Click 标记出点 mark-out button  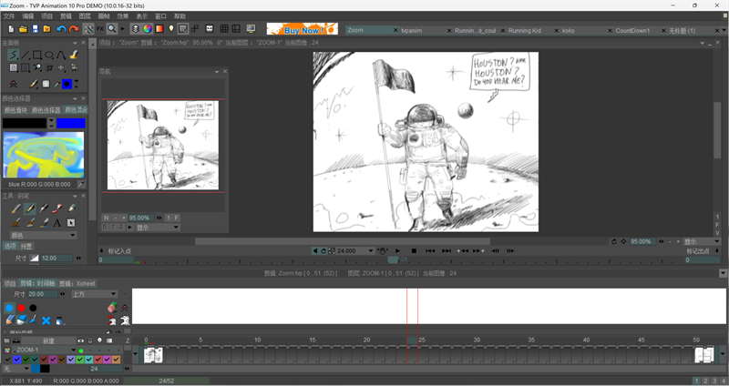pyautogui.click(x=698, y=251)
